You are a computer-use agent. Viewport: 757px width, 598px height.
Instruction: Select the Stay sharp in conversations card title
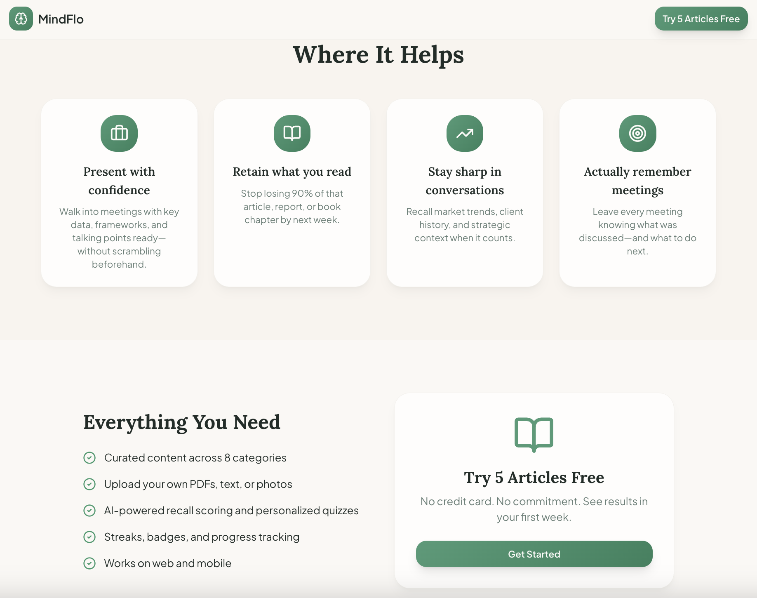point(465,181)
